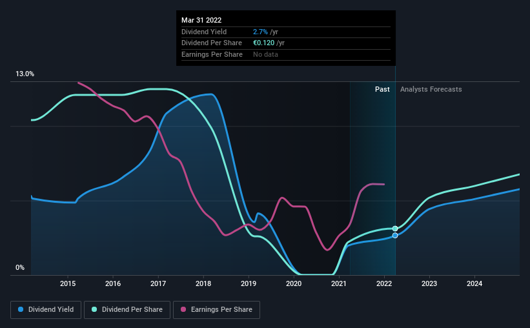This screenshot has width=530, height=328.
Task: Click the 2023 x-axis label
Action: [429, 283]
